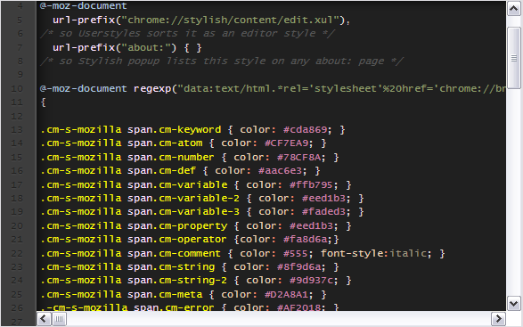Click the vertical scrollbar thumb
This screenshot has width=523, height=327.
click(514, 58)
